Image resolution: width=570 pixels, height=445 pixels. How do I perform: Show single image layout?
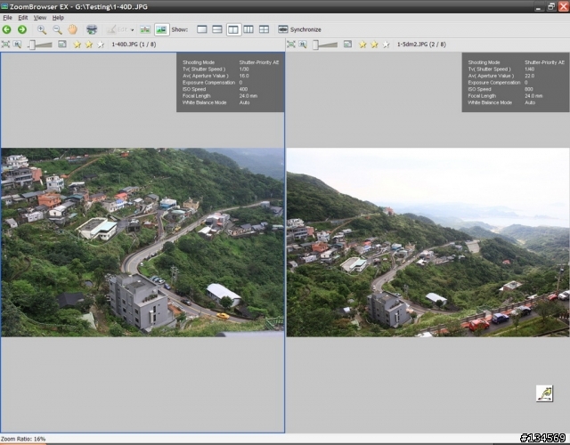(x=202, y=29)
